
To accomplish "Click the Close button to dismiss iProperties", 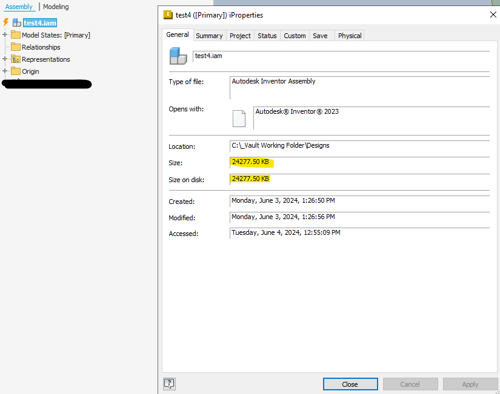I will 350,384.
